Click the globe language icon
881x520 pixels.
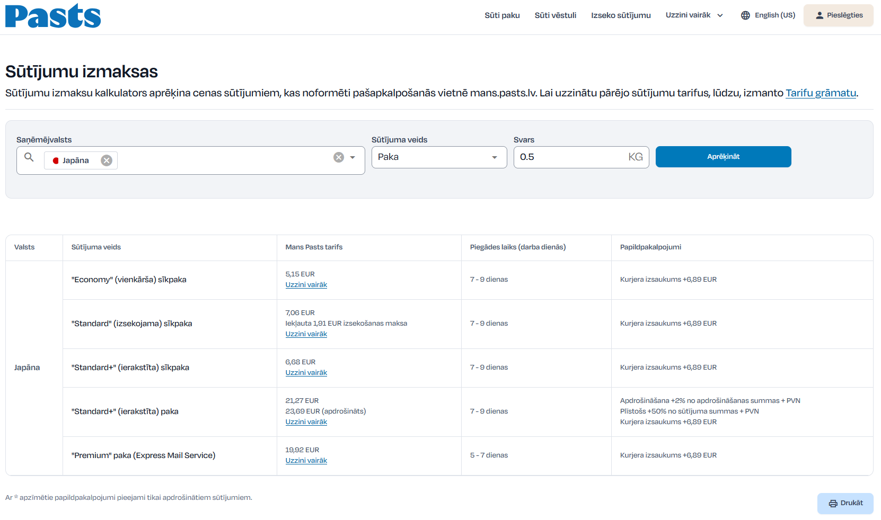[x=745, y=15]
